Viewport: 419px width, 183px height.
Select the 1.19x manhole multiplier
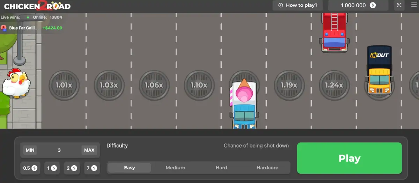[x=289, y=85]
